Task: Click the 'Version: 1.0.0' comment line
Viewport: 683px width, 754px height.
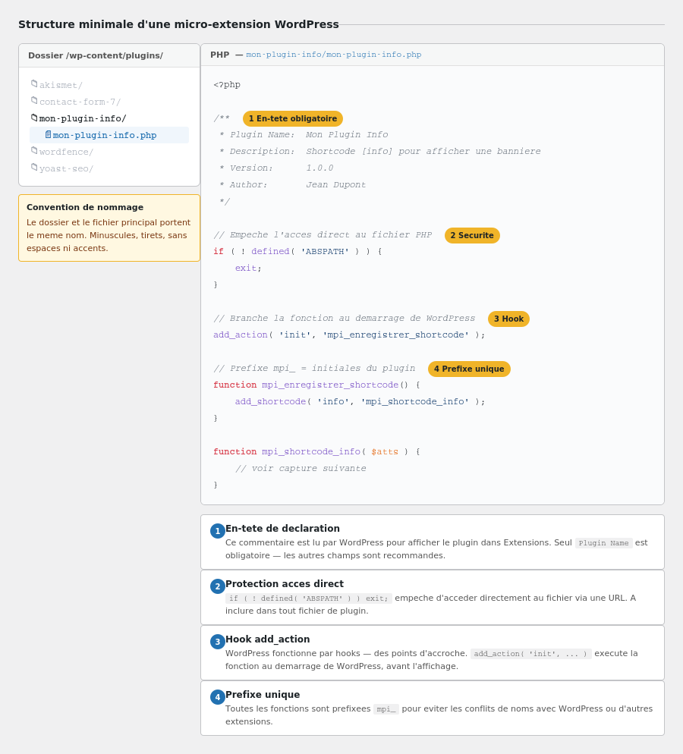Action: (276, 168)
